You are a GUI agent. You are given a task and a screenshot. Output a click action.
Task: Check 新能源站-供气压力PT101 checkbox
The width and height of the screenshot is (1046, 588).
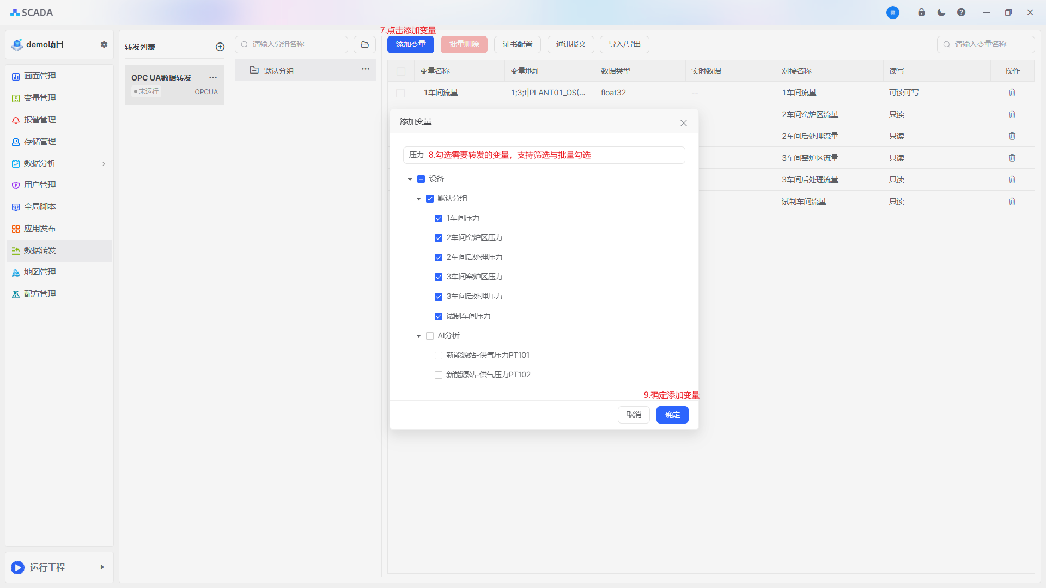[x=439, y=356]
